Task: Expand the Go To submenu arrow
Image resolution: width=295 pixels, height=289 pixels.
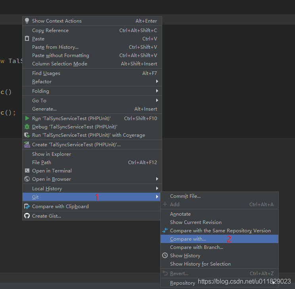Action: point(157,100)
